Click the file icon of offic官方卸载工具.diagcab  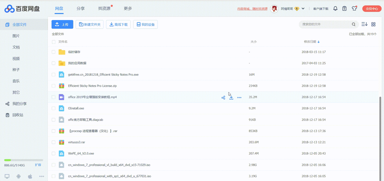tap(62, 119)
